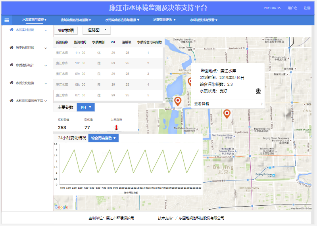Click the partially hidden map pin beside popup
The width and height of the screenshot is (317, 226).
[189, 82]
